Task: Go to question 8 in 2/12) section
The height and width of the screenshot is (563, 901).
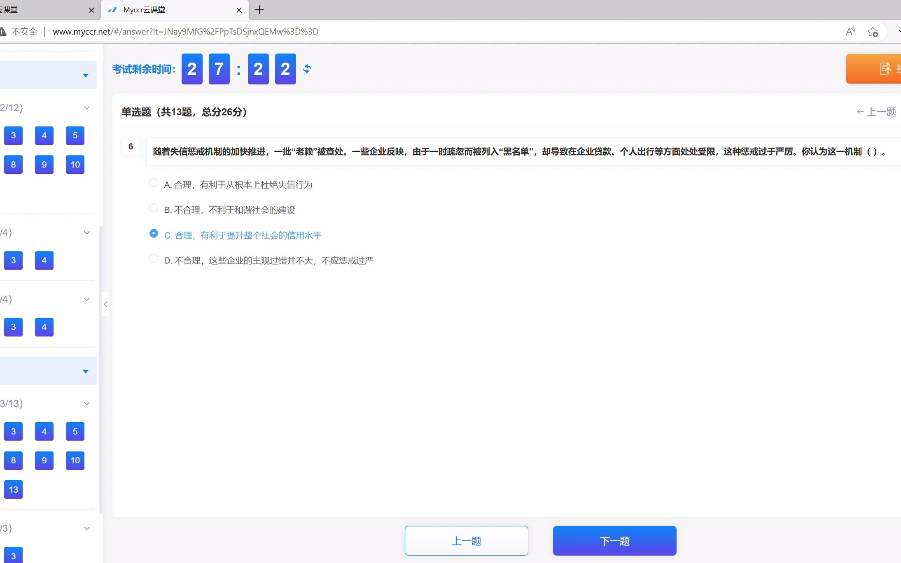Action: click(x=13, y=165)
